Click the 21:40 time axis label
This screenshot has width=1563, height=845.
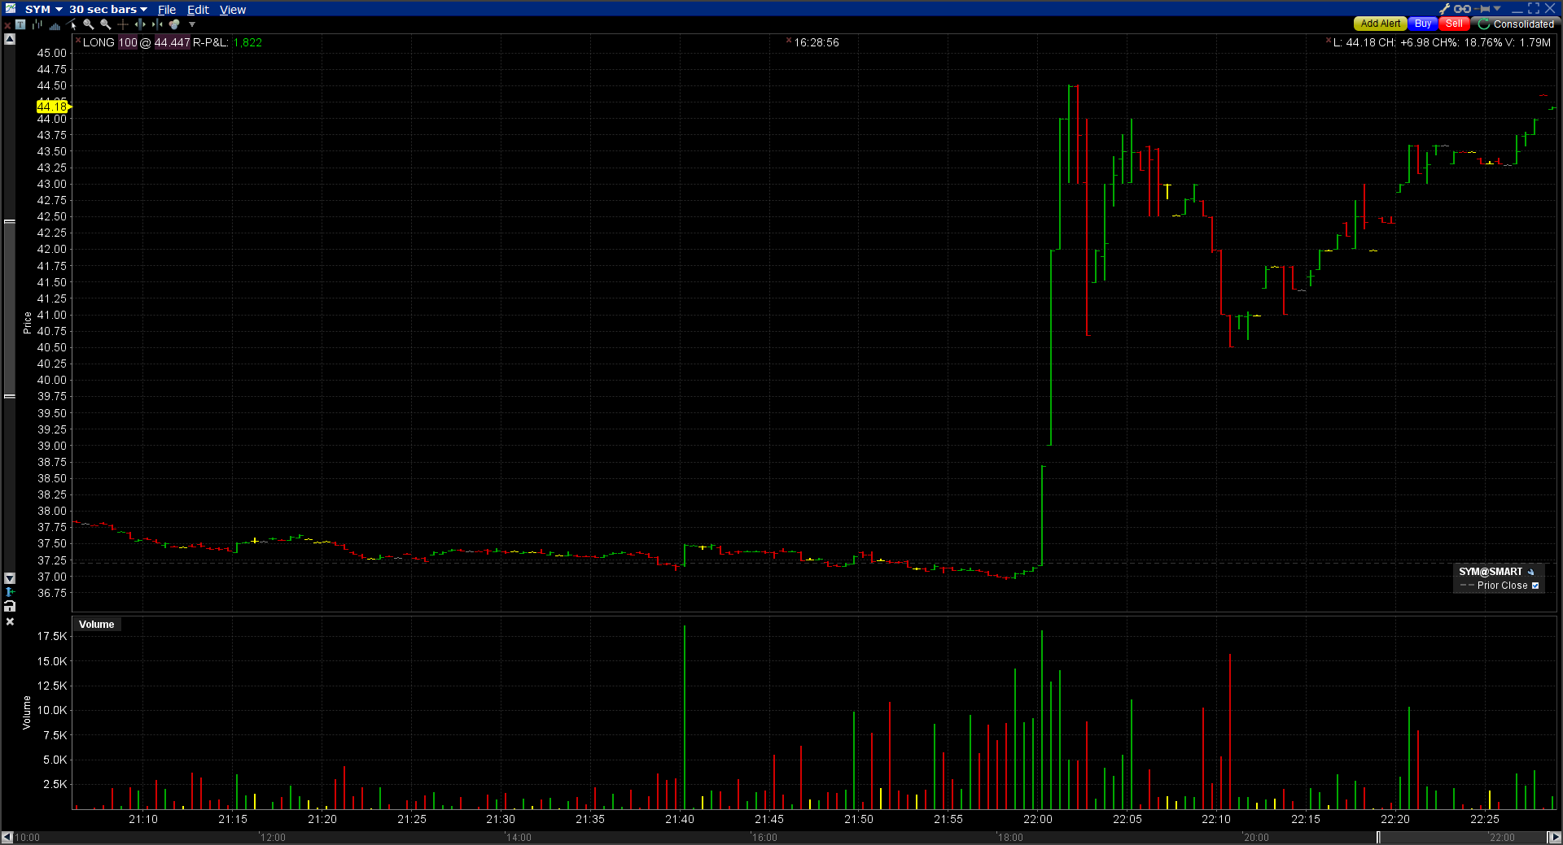[680, 819]
